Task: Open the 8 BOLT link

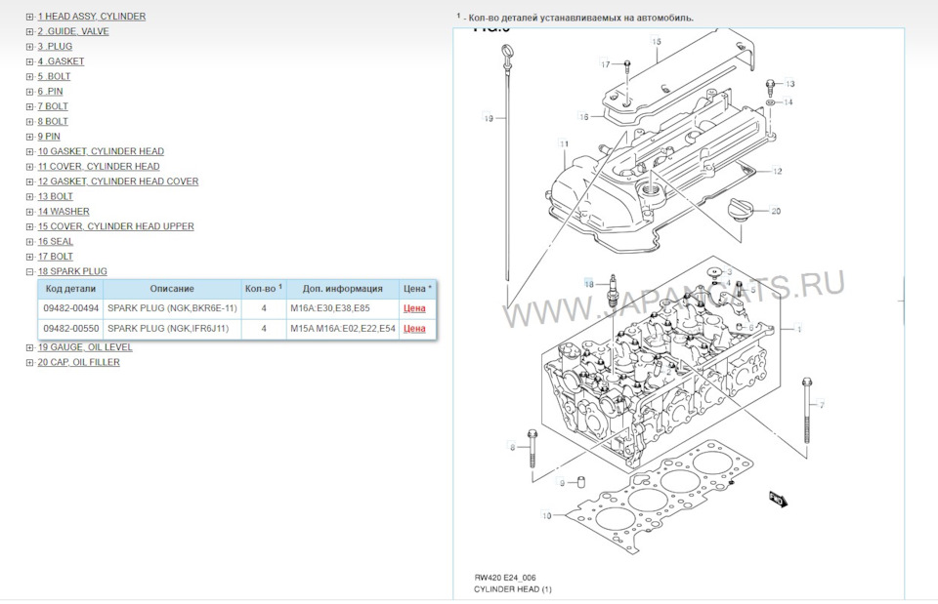Action: pyautogui.click(x=53, y=121)
